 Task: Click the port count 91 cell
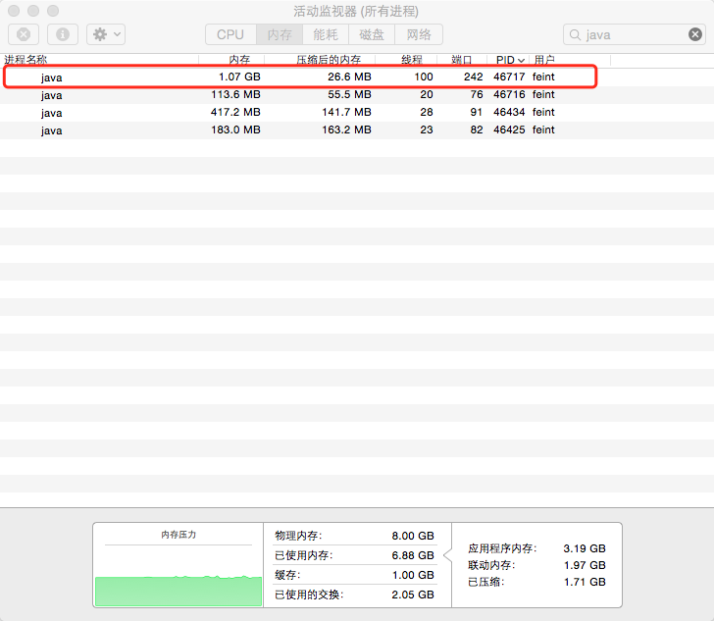[477, 112]
